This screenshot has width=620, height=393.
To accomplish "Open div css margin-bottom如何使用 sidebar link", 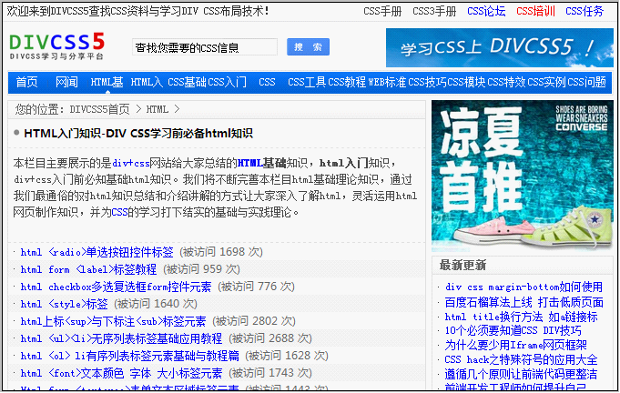I will pos(523,287).
